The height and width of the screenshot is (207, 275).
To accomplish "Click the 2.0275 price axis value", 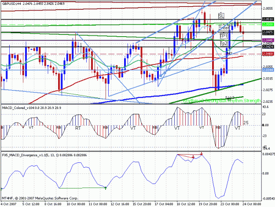I will (x=268, y=90).
